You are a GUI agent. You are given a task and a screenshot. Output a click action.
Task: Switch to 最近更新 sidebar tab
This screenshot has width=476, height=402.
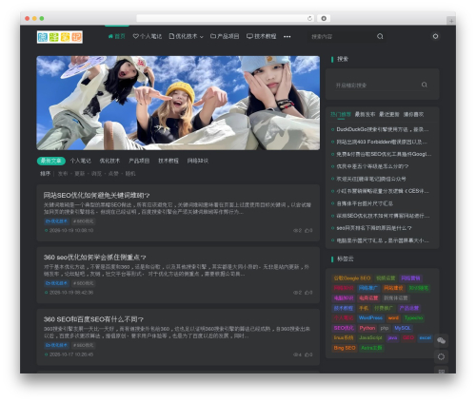389,114
